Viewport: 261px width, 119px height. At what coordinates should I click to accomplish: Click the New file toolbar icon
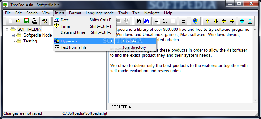point(10,21)
